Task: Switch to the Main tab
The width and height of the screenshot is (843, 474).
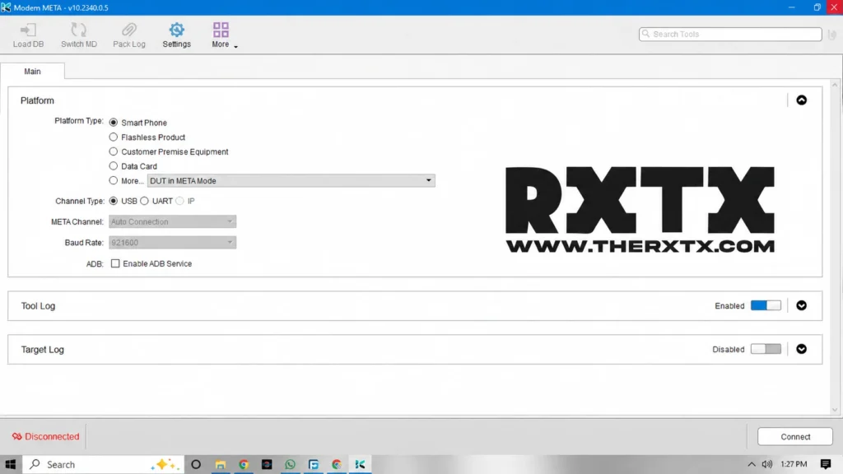Action: [x=33, y=72]
